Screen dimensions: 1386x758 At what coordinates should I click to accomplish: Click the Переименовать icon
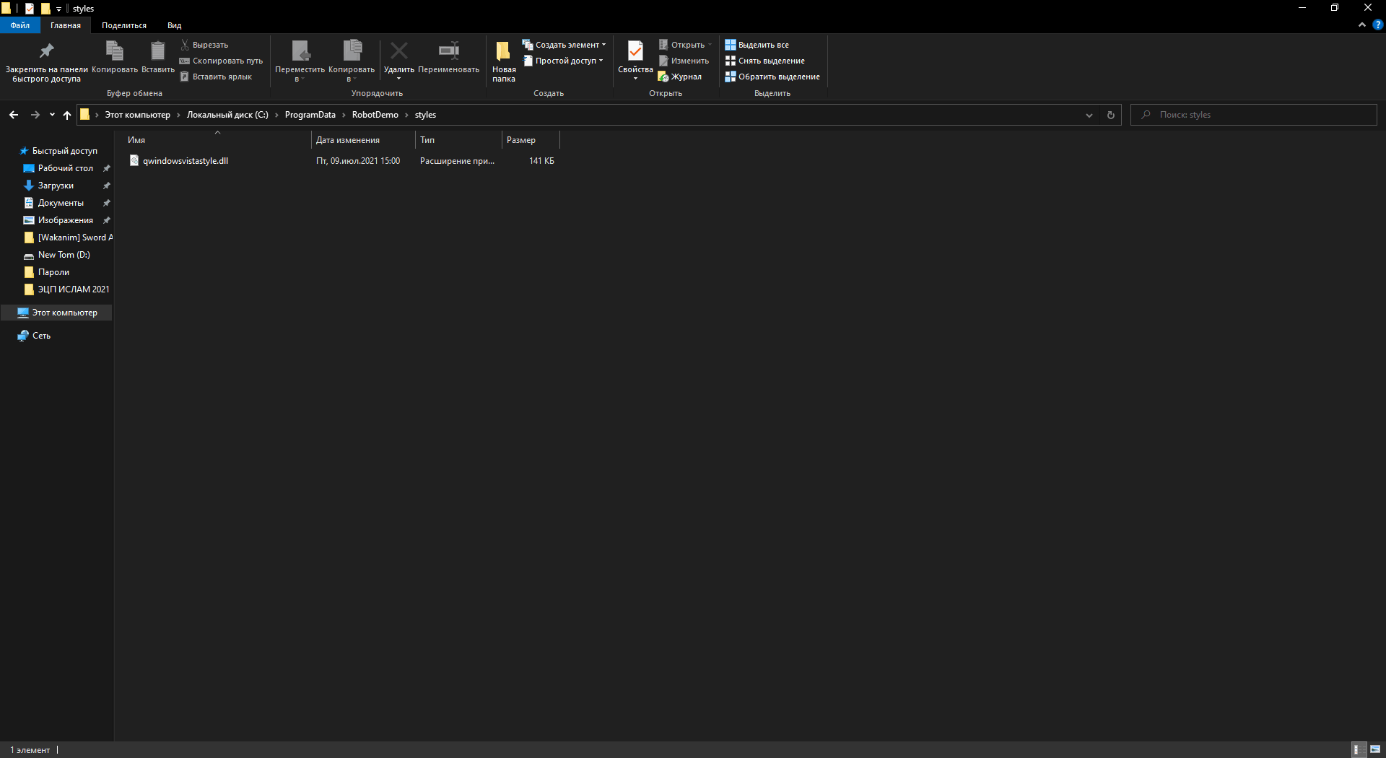coord(448,58)
